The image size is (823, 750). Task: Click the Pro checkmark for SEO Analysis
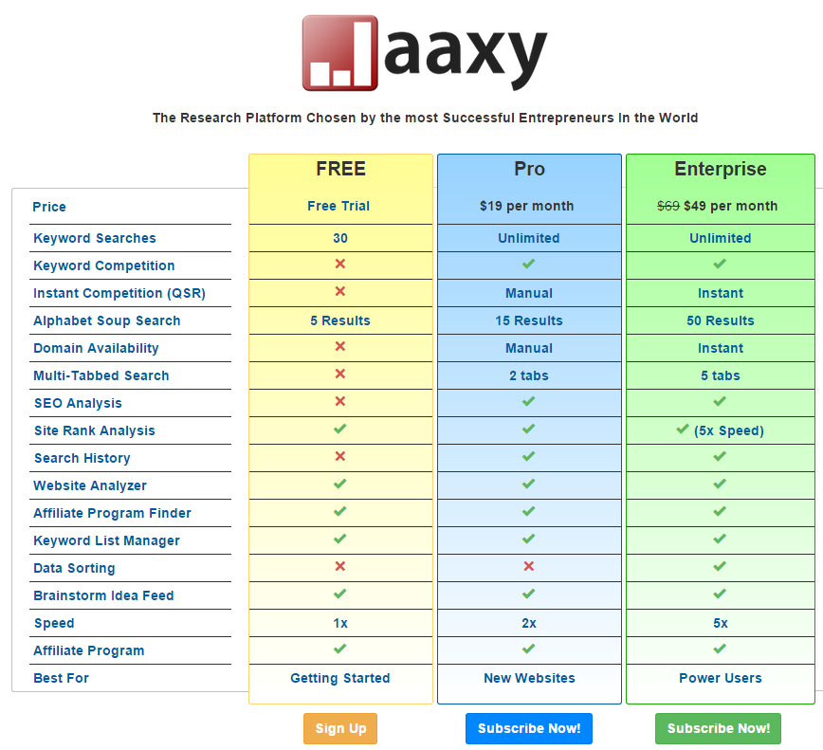(528, 401)
